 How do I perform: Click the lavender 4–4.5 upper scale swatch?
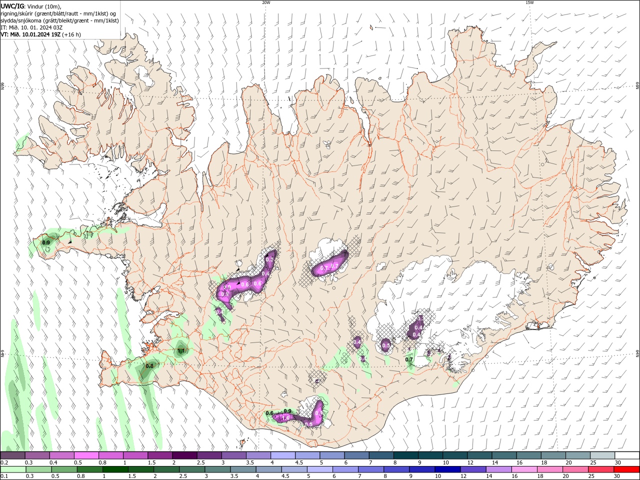[283, 455]
